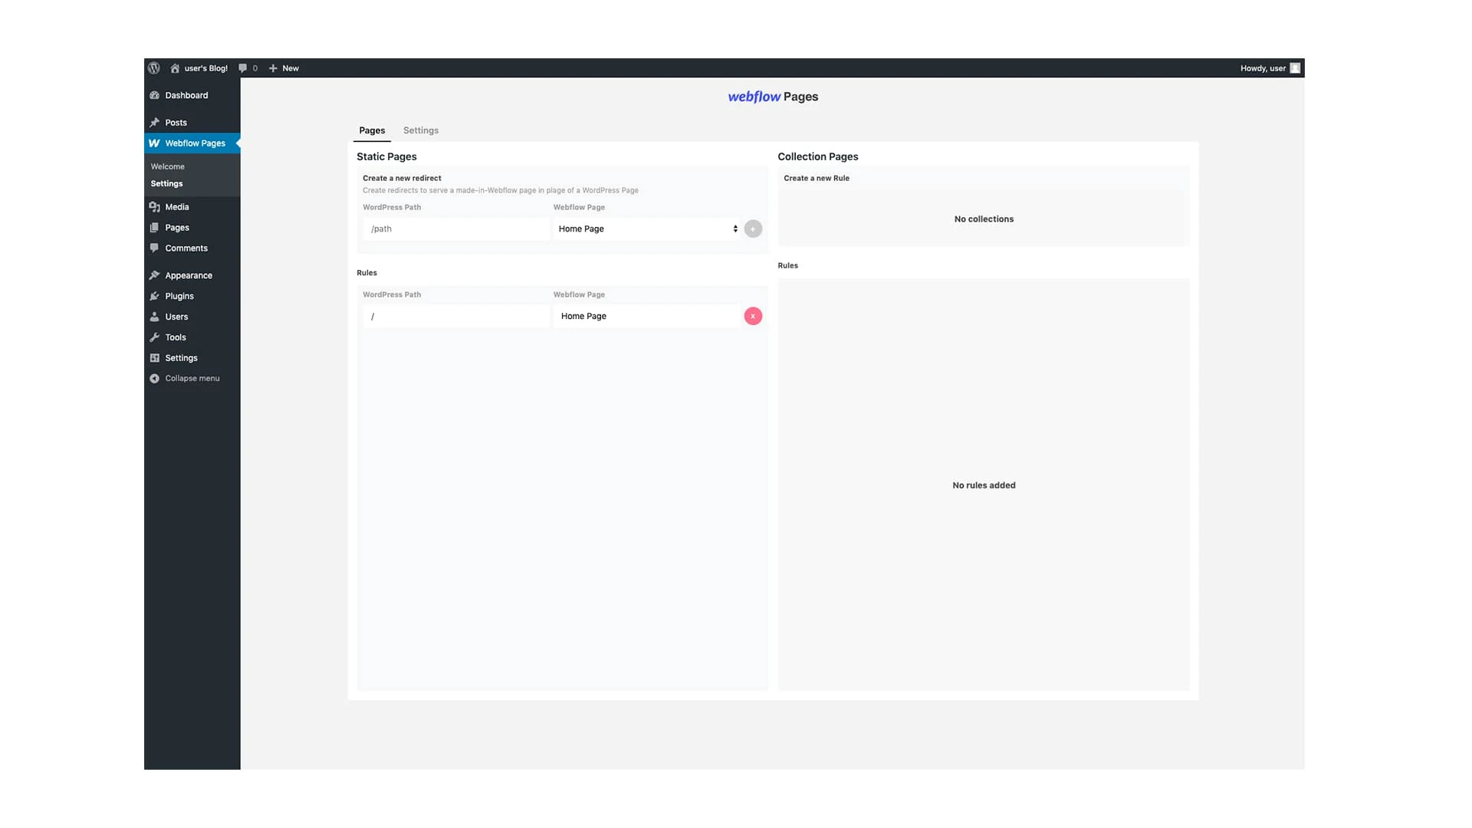Image resolution: width=1472 pixels, height=828 pixels.
Task: Open the Pages sidebar menu
Action: (192, 228)
